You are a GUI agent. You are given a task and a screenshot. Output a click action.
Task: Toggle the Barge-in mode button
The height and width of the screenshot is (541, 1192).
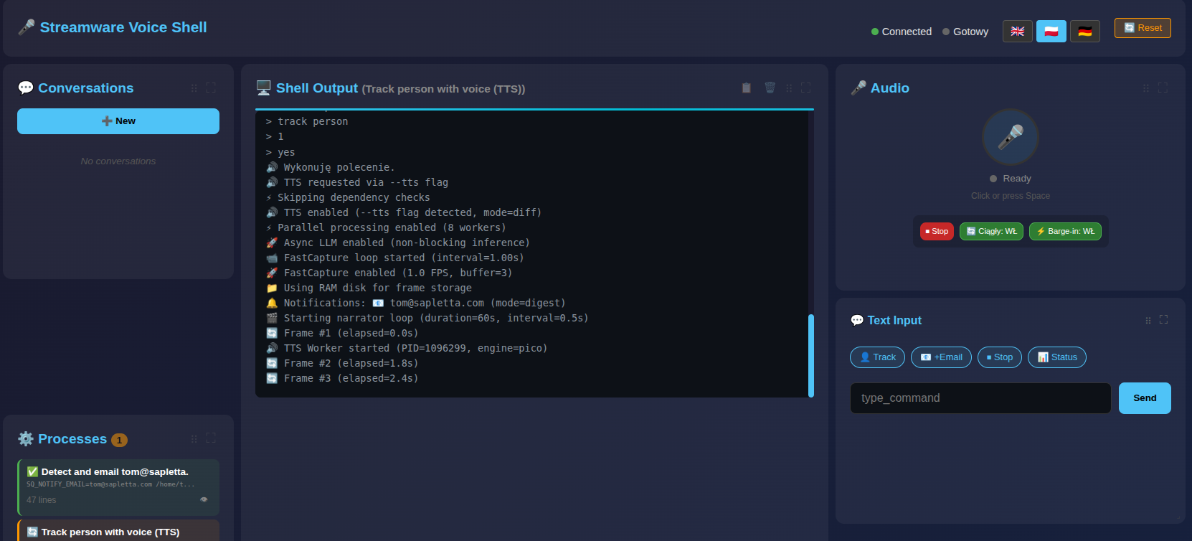pos(1065,231)
